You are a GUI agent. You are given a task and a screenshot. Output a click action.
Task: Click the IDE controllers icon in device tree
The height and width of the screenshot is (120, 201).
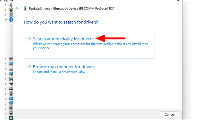tap(11, 84)
